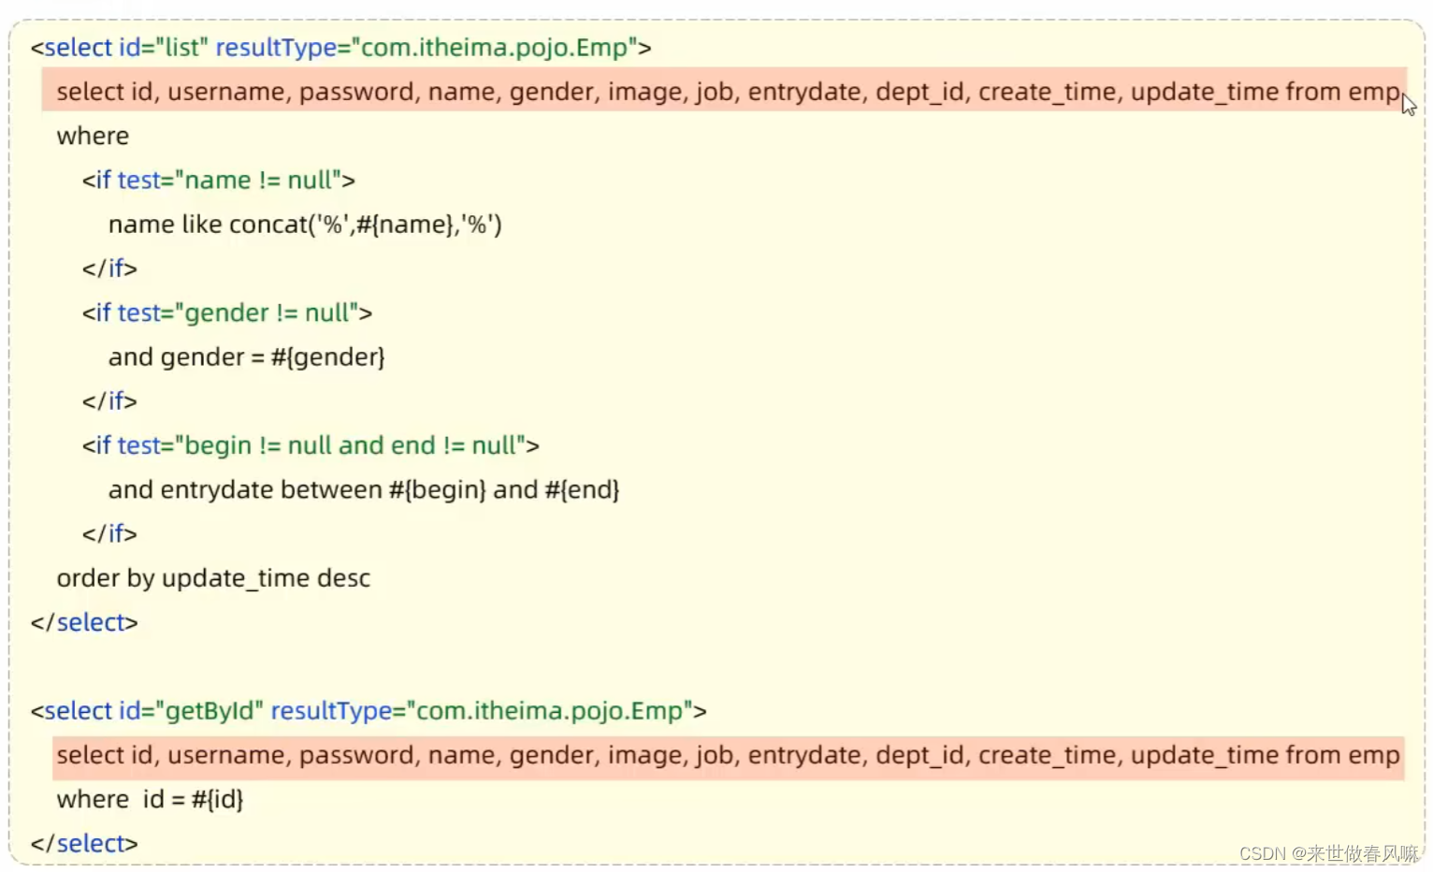Click the line <if test="gender != null">
1433x872 pixels.
226,312
